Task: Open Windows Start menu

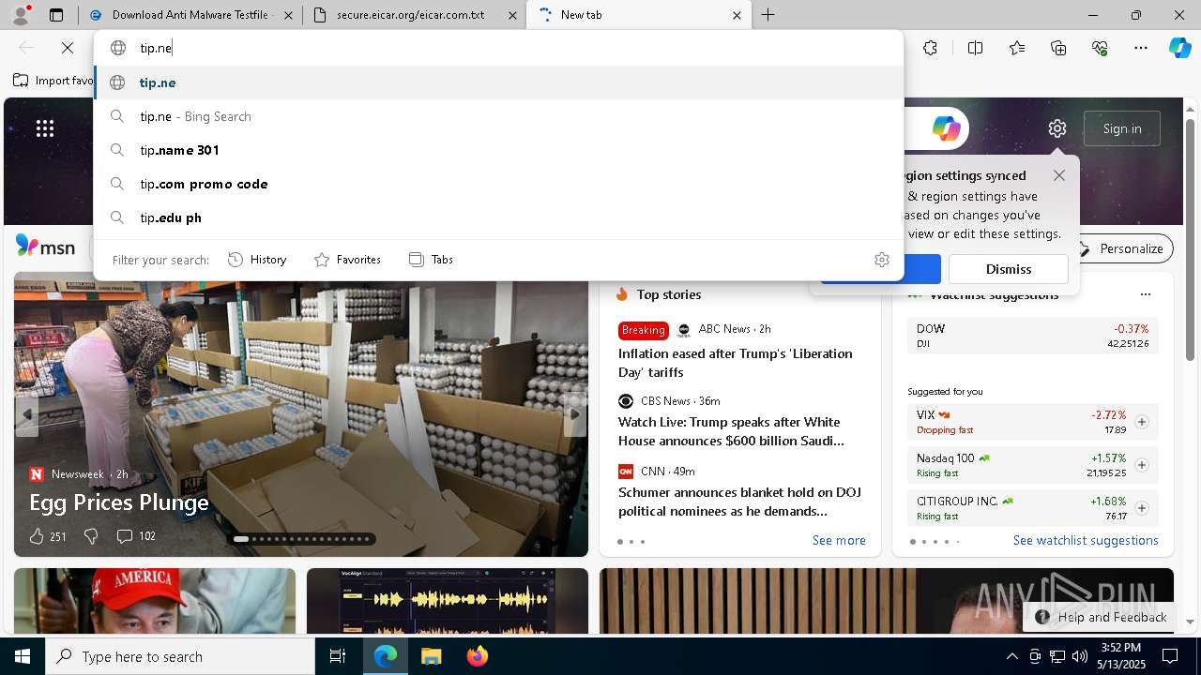Action: tap(23, 656)
